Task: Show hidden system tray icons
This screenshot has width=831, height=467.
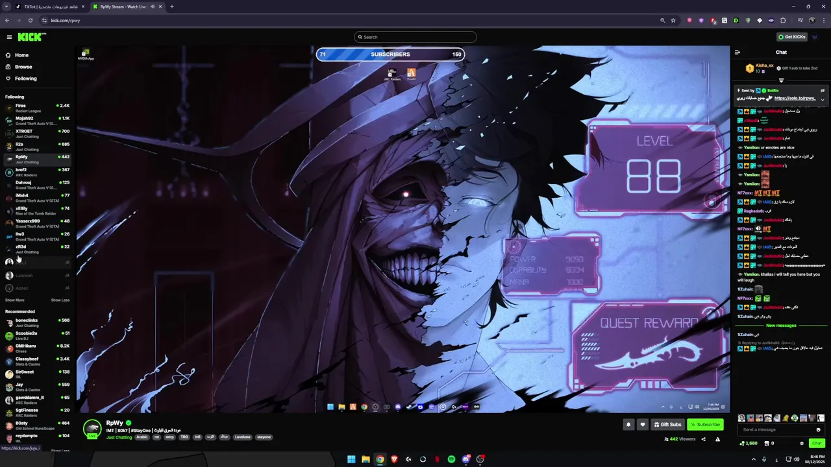Action: click(753, 459)
